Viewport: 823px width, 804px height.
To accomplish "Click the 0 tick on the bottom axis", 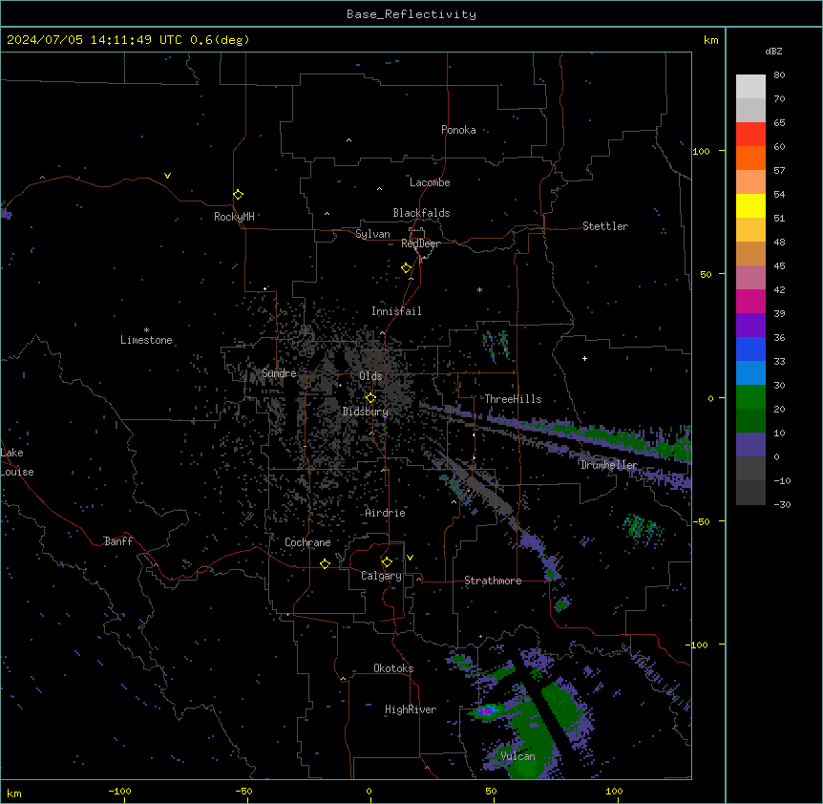I will 369,792.
